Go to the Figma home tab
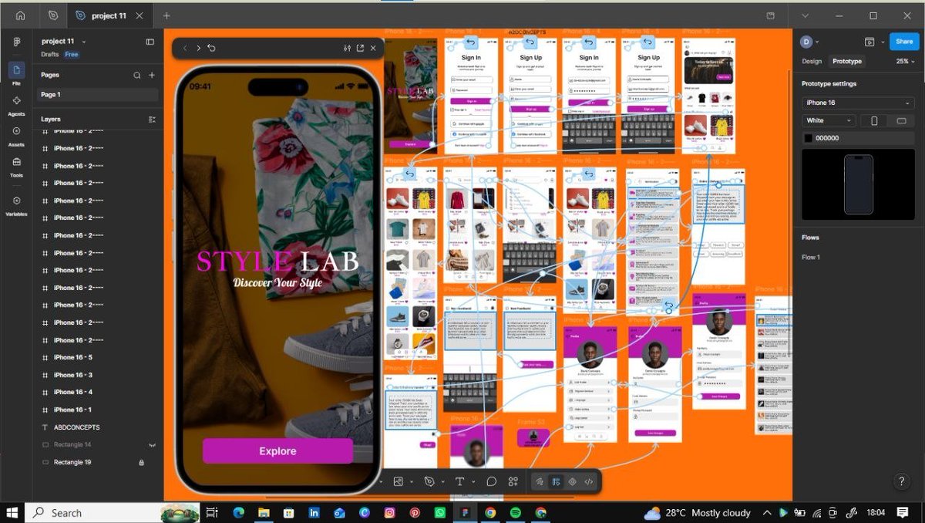Image resolution: width=925 pixels, height=523 pixels. [x=20, y=15]
